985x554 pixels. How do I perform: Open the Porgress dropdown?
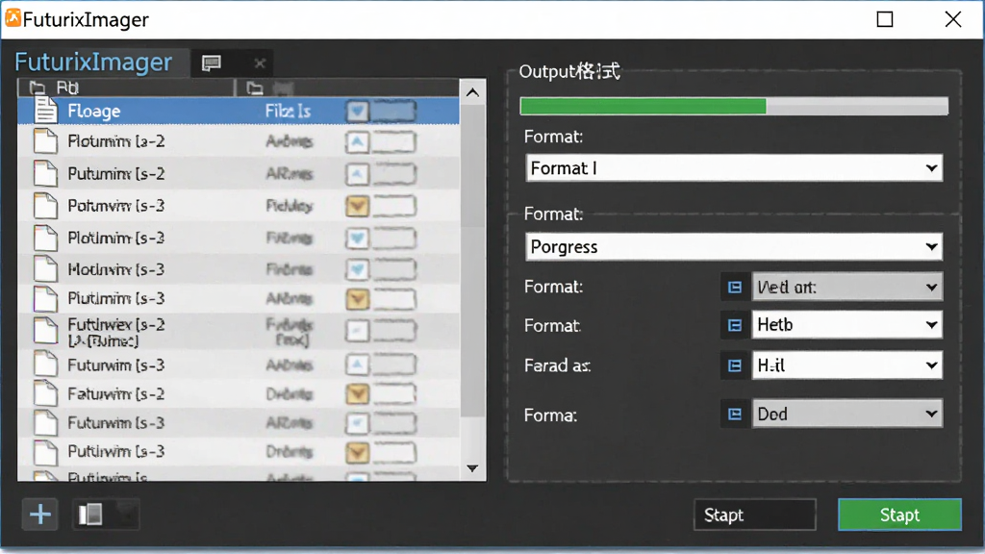click(734, 247)
